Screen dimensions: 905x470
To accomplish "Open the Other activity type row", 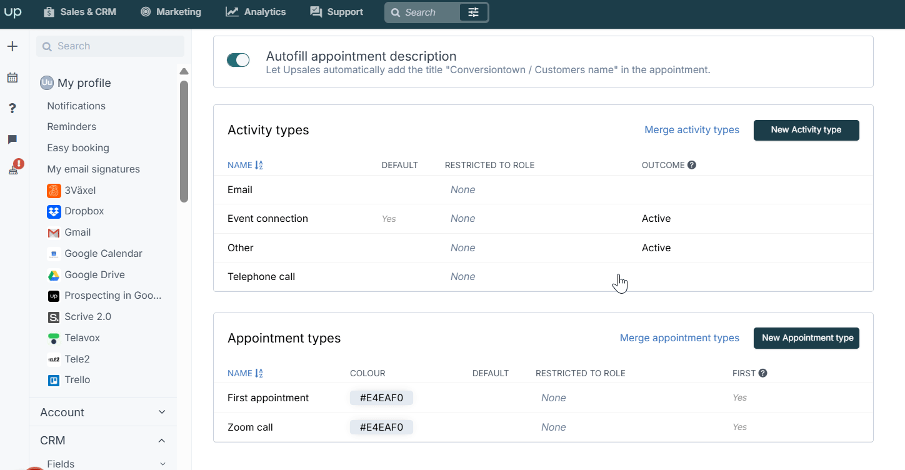I will point(543,248).
